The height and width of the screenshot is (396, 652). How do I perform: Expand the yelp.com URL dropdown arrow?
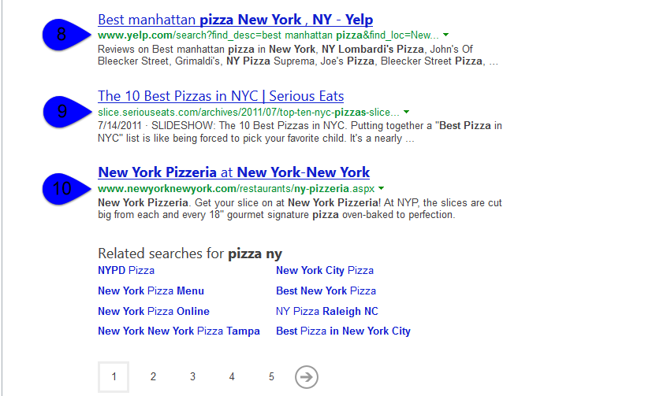(446, 35)
